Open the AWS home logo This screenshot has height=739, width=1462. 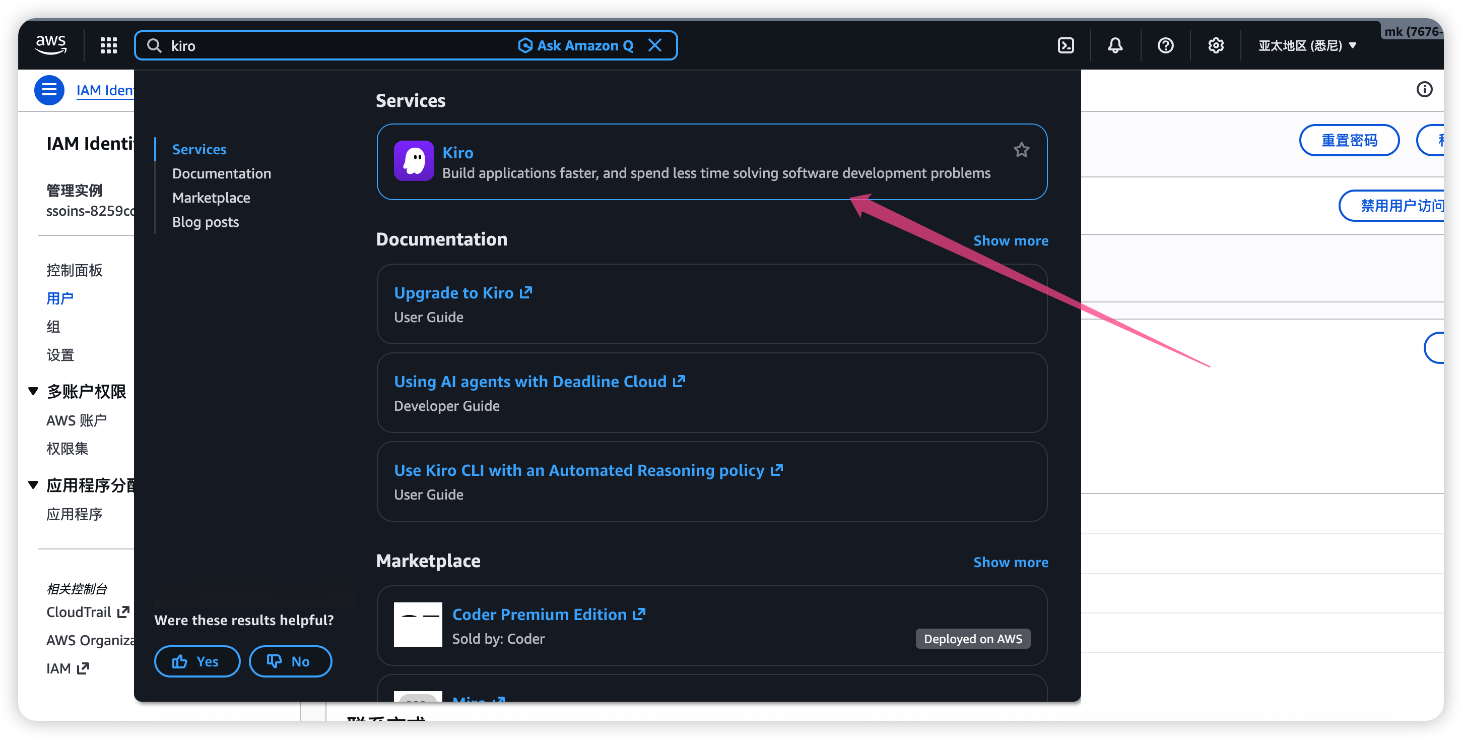pyautogui.click(x=51, y=45)
